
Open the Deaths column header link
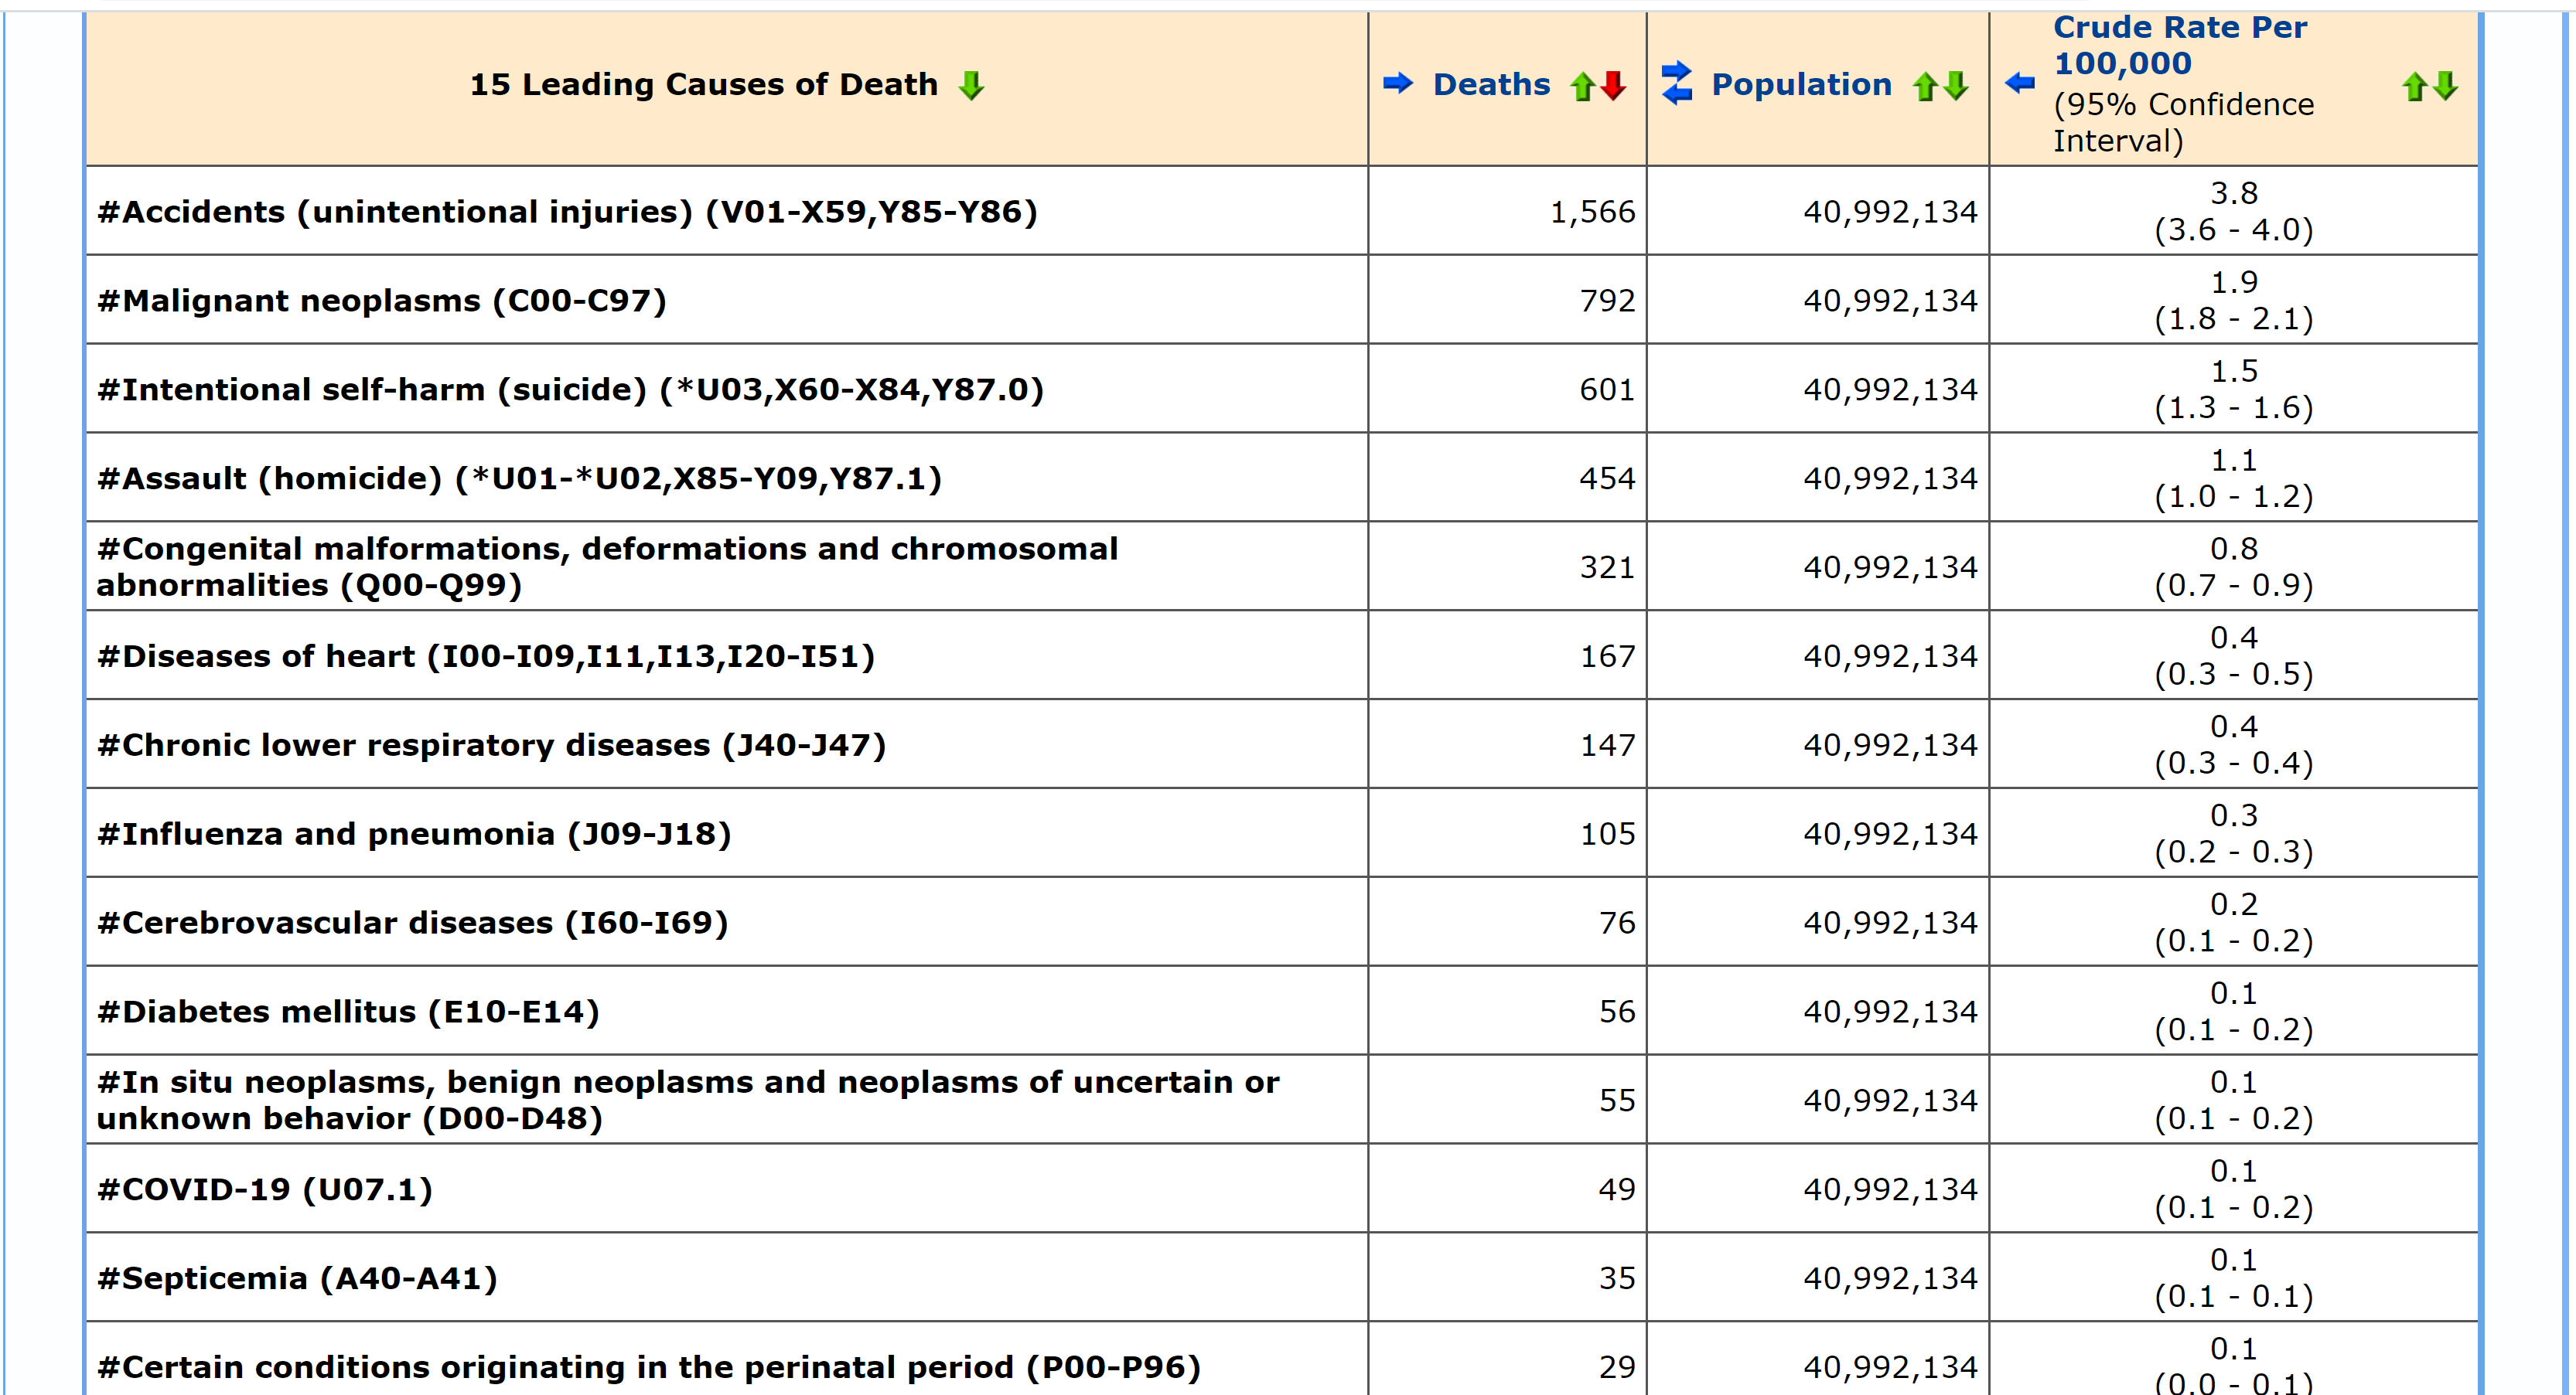pos(1491,85)
